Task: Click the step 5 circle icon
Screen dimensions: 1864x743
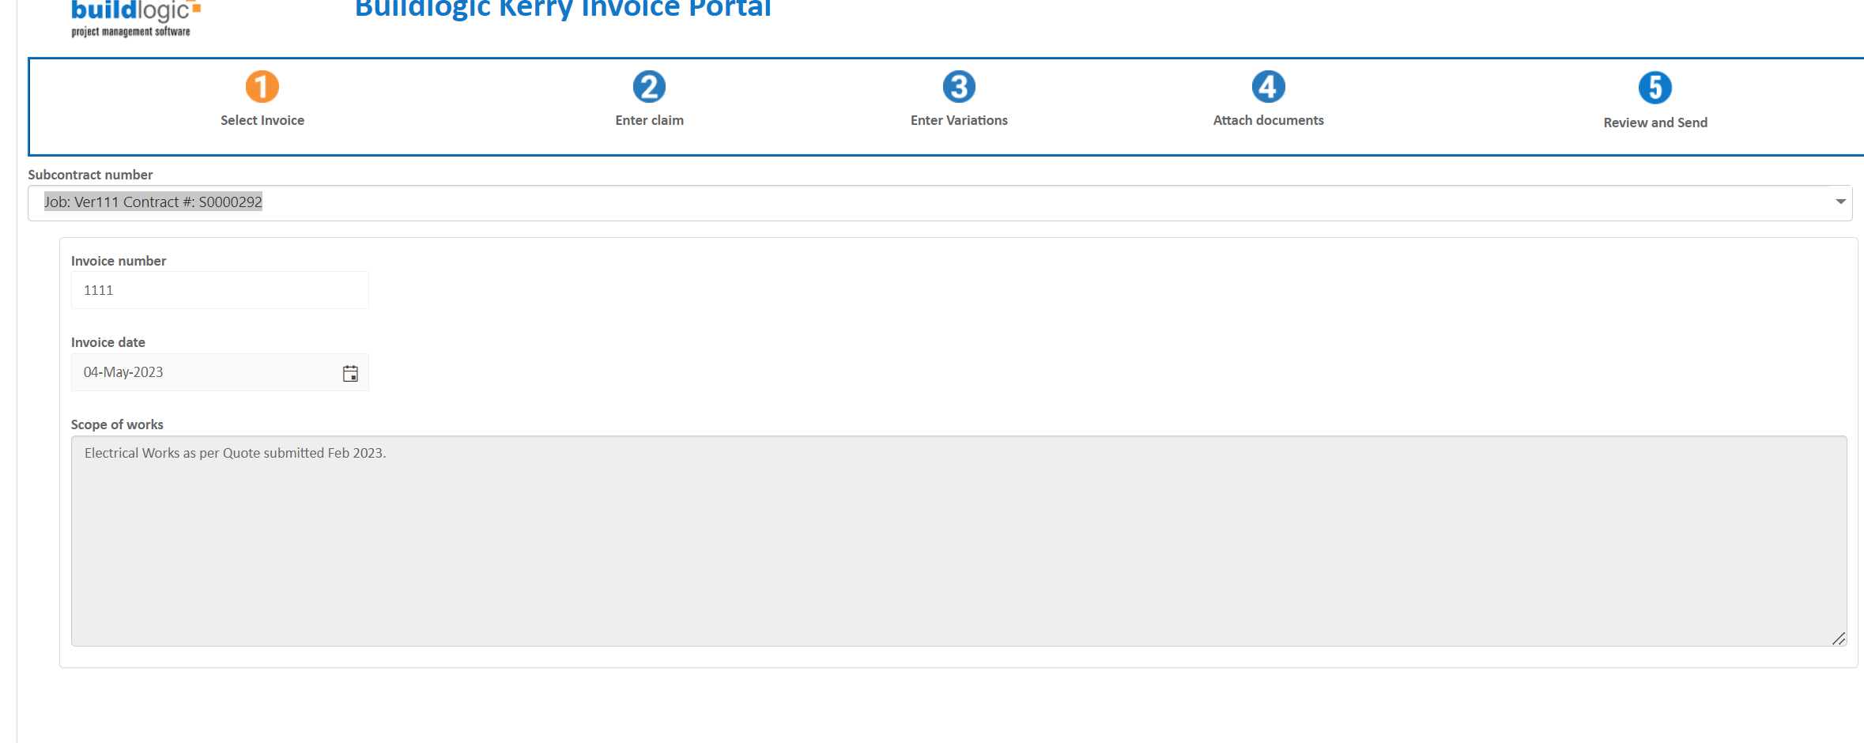Action: (1655, 88)
